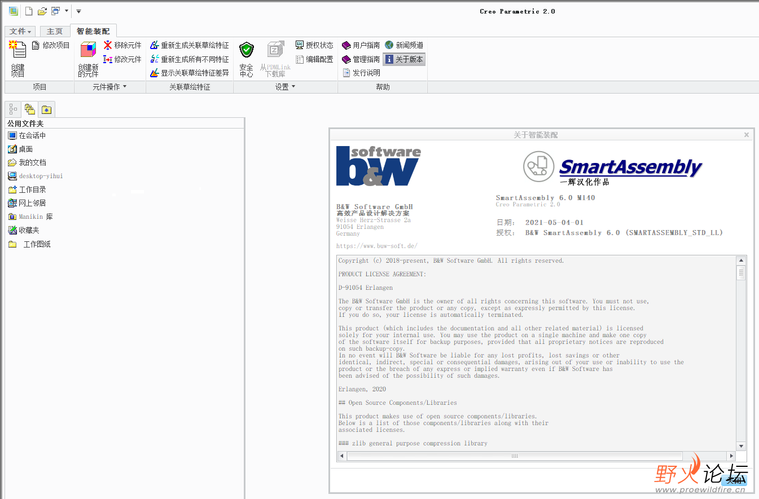Click the 'PRODUCT LICENSE AGREEMENT:' text line
The width and height of the screenshot is (759, 499).
click(383, 274)
